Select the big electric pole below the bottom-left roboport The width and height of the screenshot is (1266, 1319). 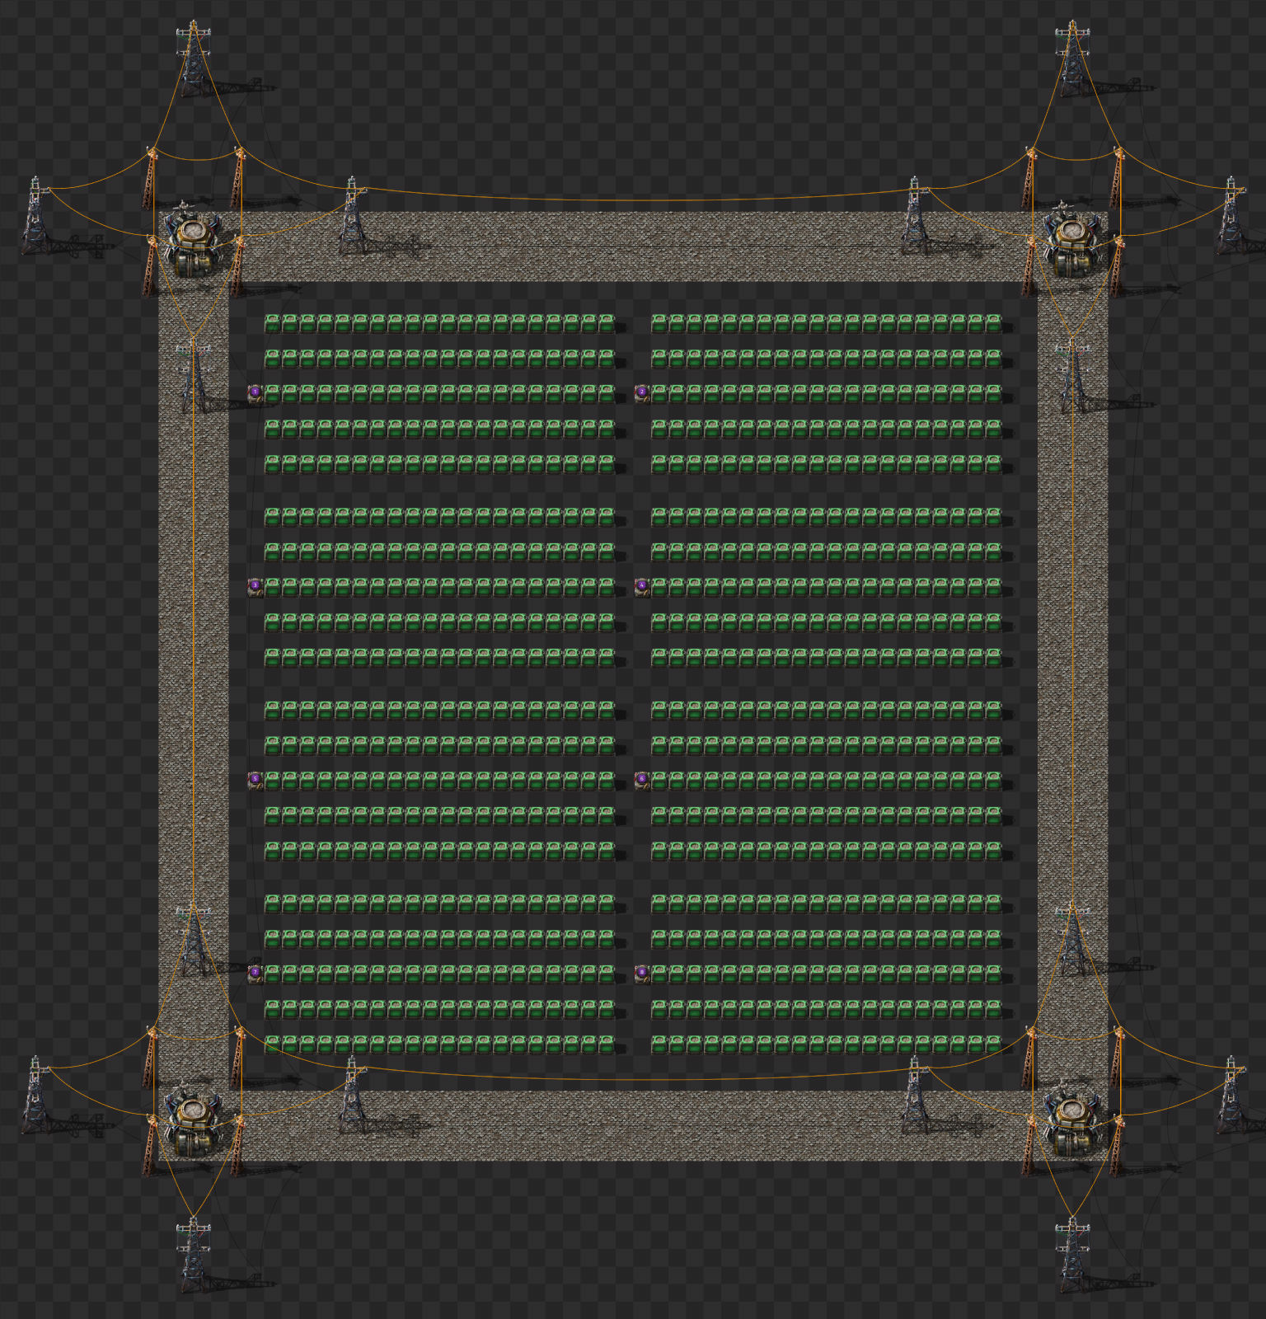(x=193, y=1254)
